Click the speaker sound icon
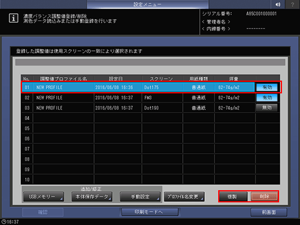 click(278, 4)
